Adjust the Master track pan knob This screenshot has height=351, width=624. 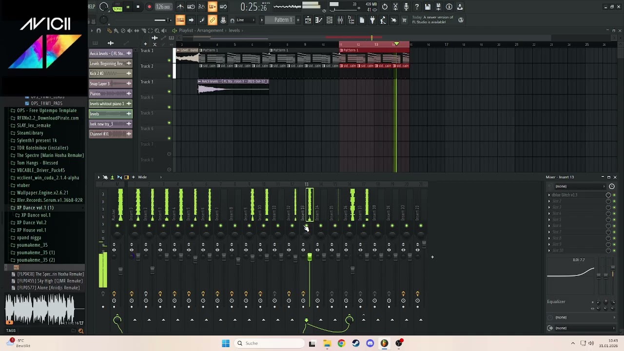(117, 234)
